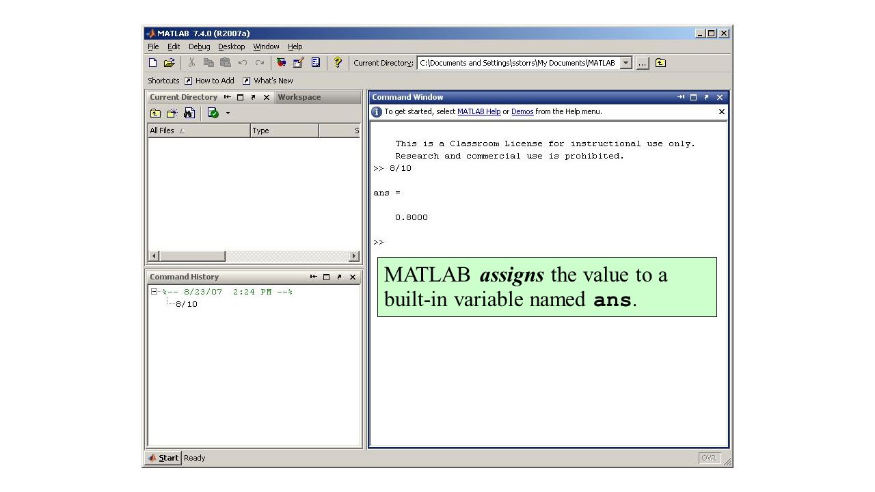875x492 pixels.
Task: Open GUIDE from the toolbar icon
Action: tap(299, 63)
